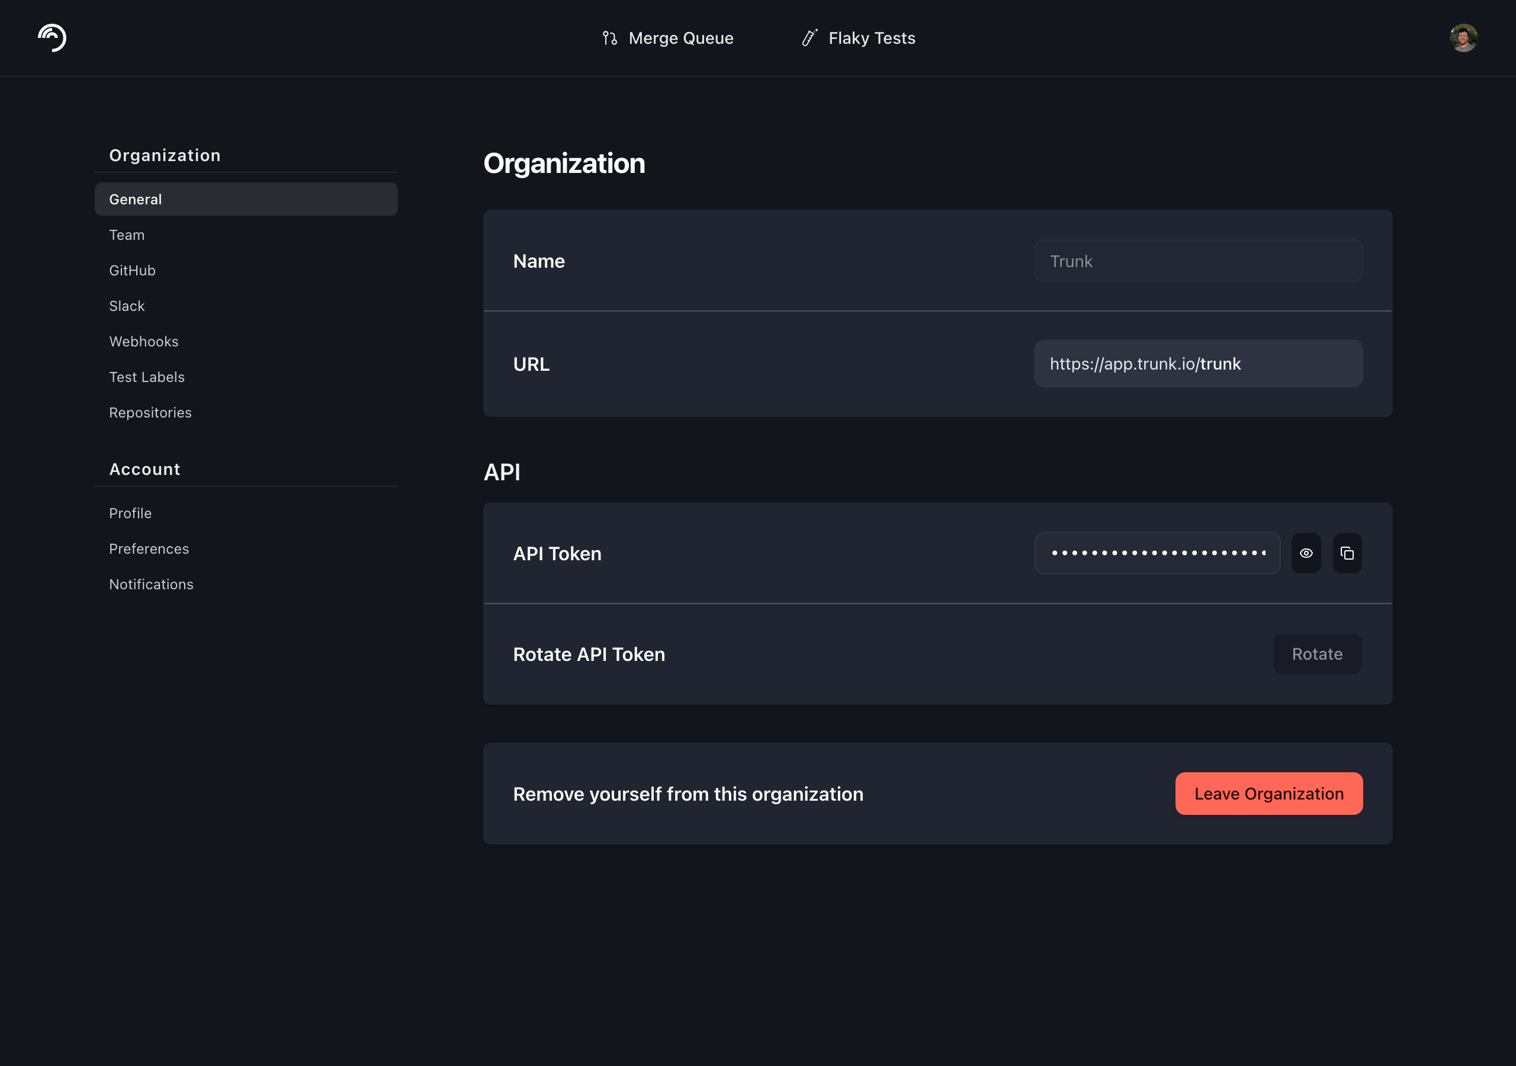Click the 'URL' row label
The image size is (1516, 1066).
[x=532, y=364]
